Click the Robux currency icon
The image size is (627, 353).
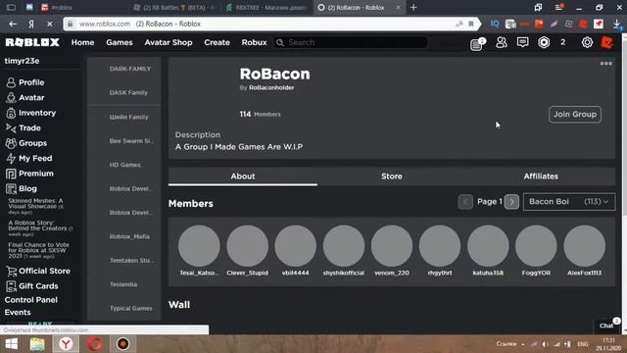[544, 42]
